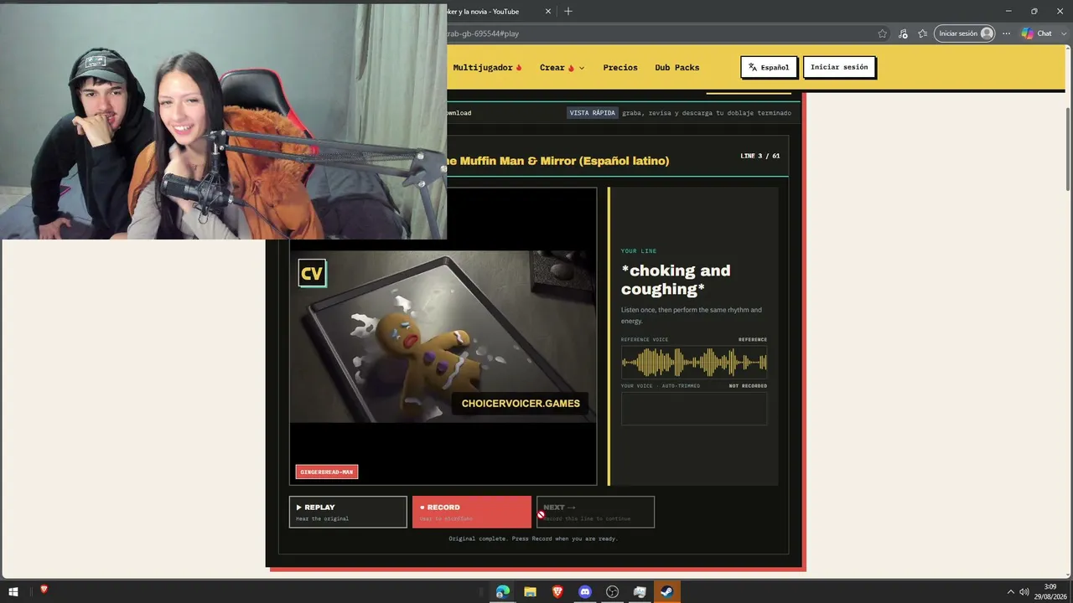Click the NEXT button
The width and height of the screenshot is (1073, 603).
coord(595,512)
